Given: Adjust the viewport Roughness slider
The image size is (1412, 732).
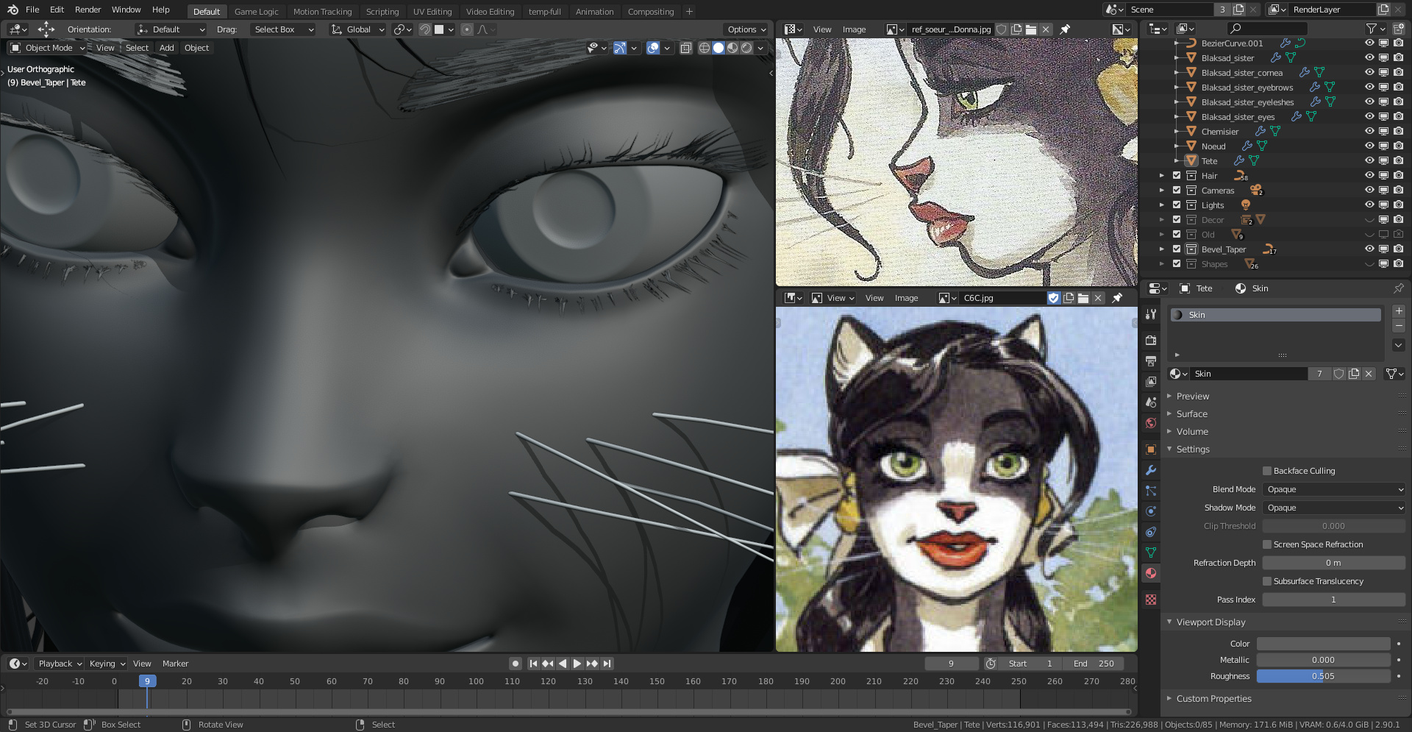Looking at the screenshot, I should click(x=1323, y=676).
